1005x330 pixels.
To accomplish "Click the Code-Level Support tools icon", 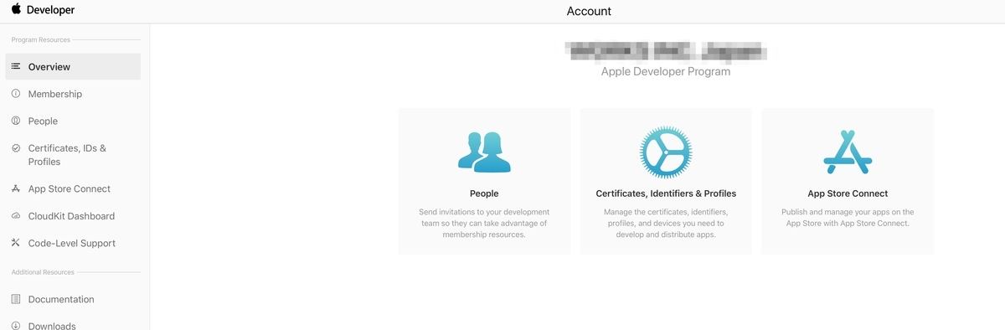I will coord(16,243).
